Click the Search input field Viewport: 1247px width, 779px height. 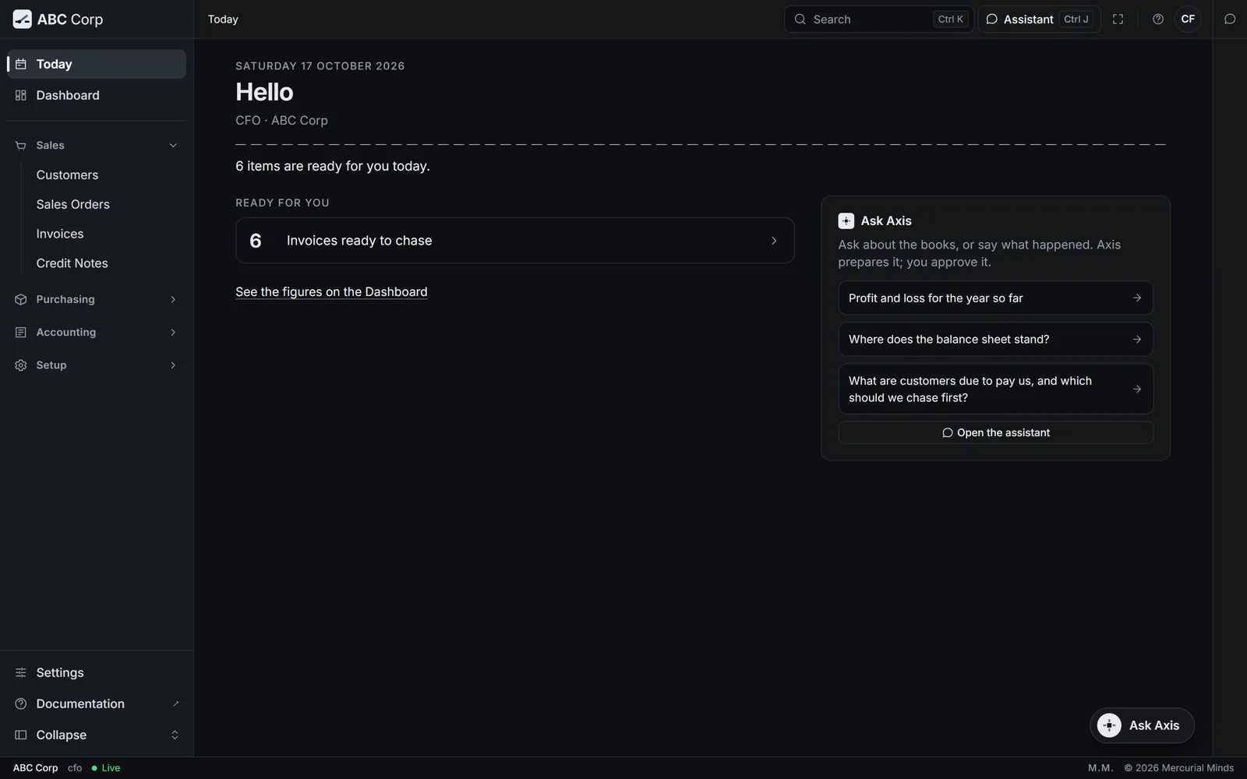click(878, 19)
